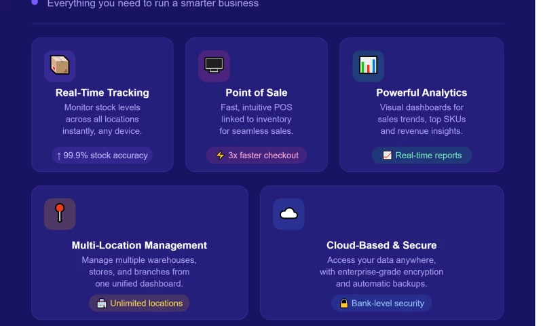This screenshot has height=326, width=543.
Task: Select the Unlimited locations badge
Action: click(x=139, y=303)
